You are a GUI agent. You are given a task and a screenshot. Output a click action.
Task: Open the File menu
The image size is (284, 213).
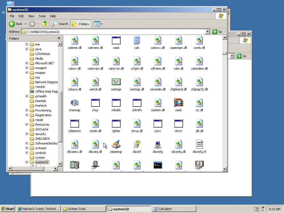click(x=12, y=16)
